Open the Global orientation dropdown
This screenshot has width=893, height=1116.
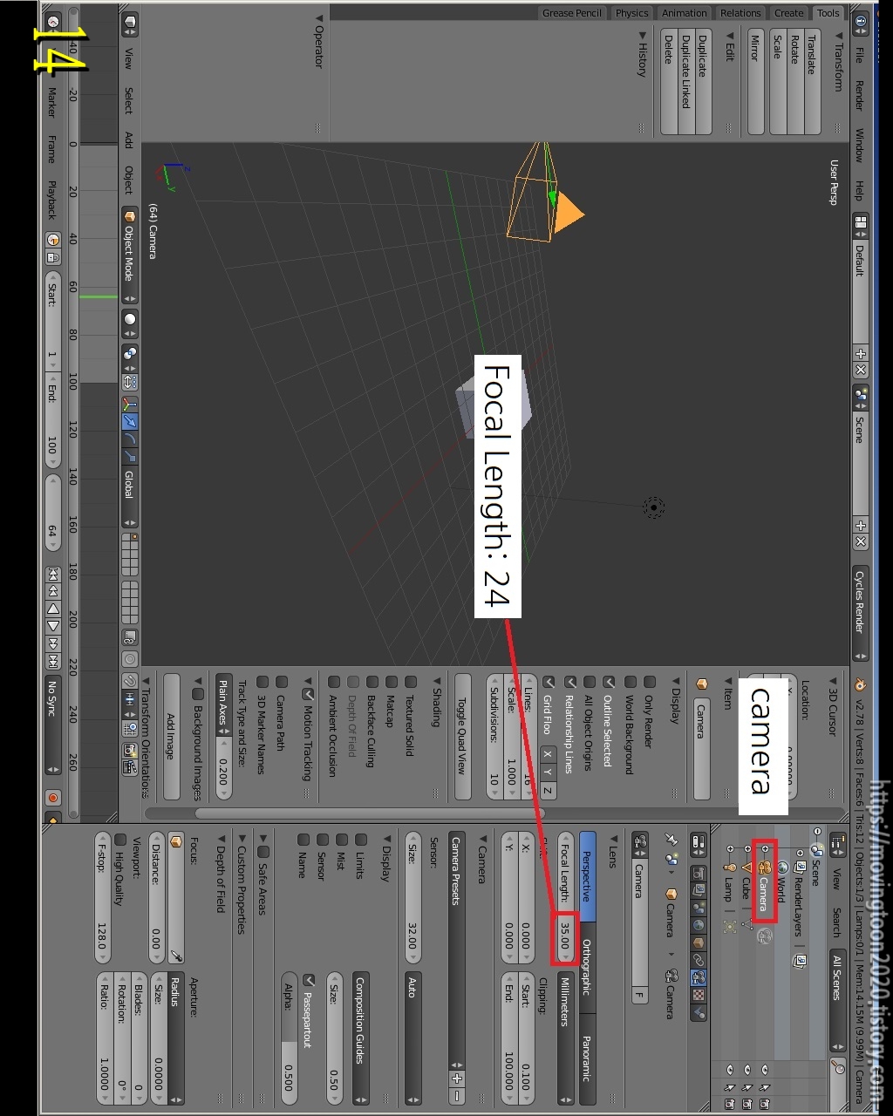click(x=130, y=497)
